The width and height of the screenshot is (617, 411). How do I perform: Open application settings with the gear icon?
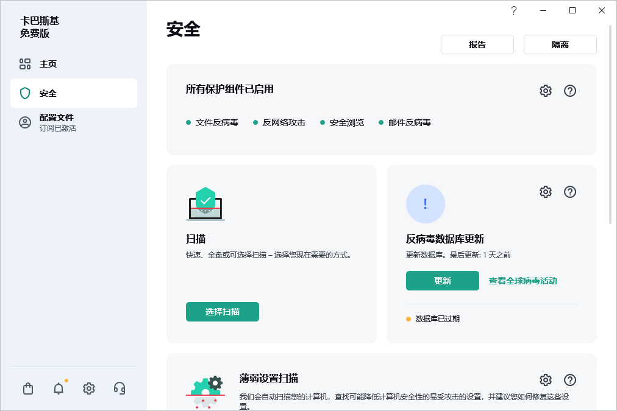click(x=89, y=388)
